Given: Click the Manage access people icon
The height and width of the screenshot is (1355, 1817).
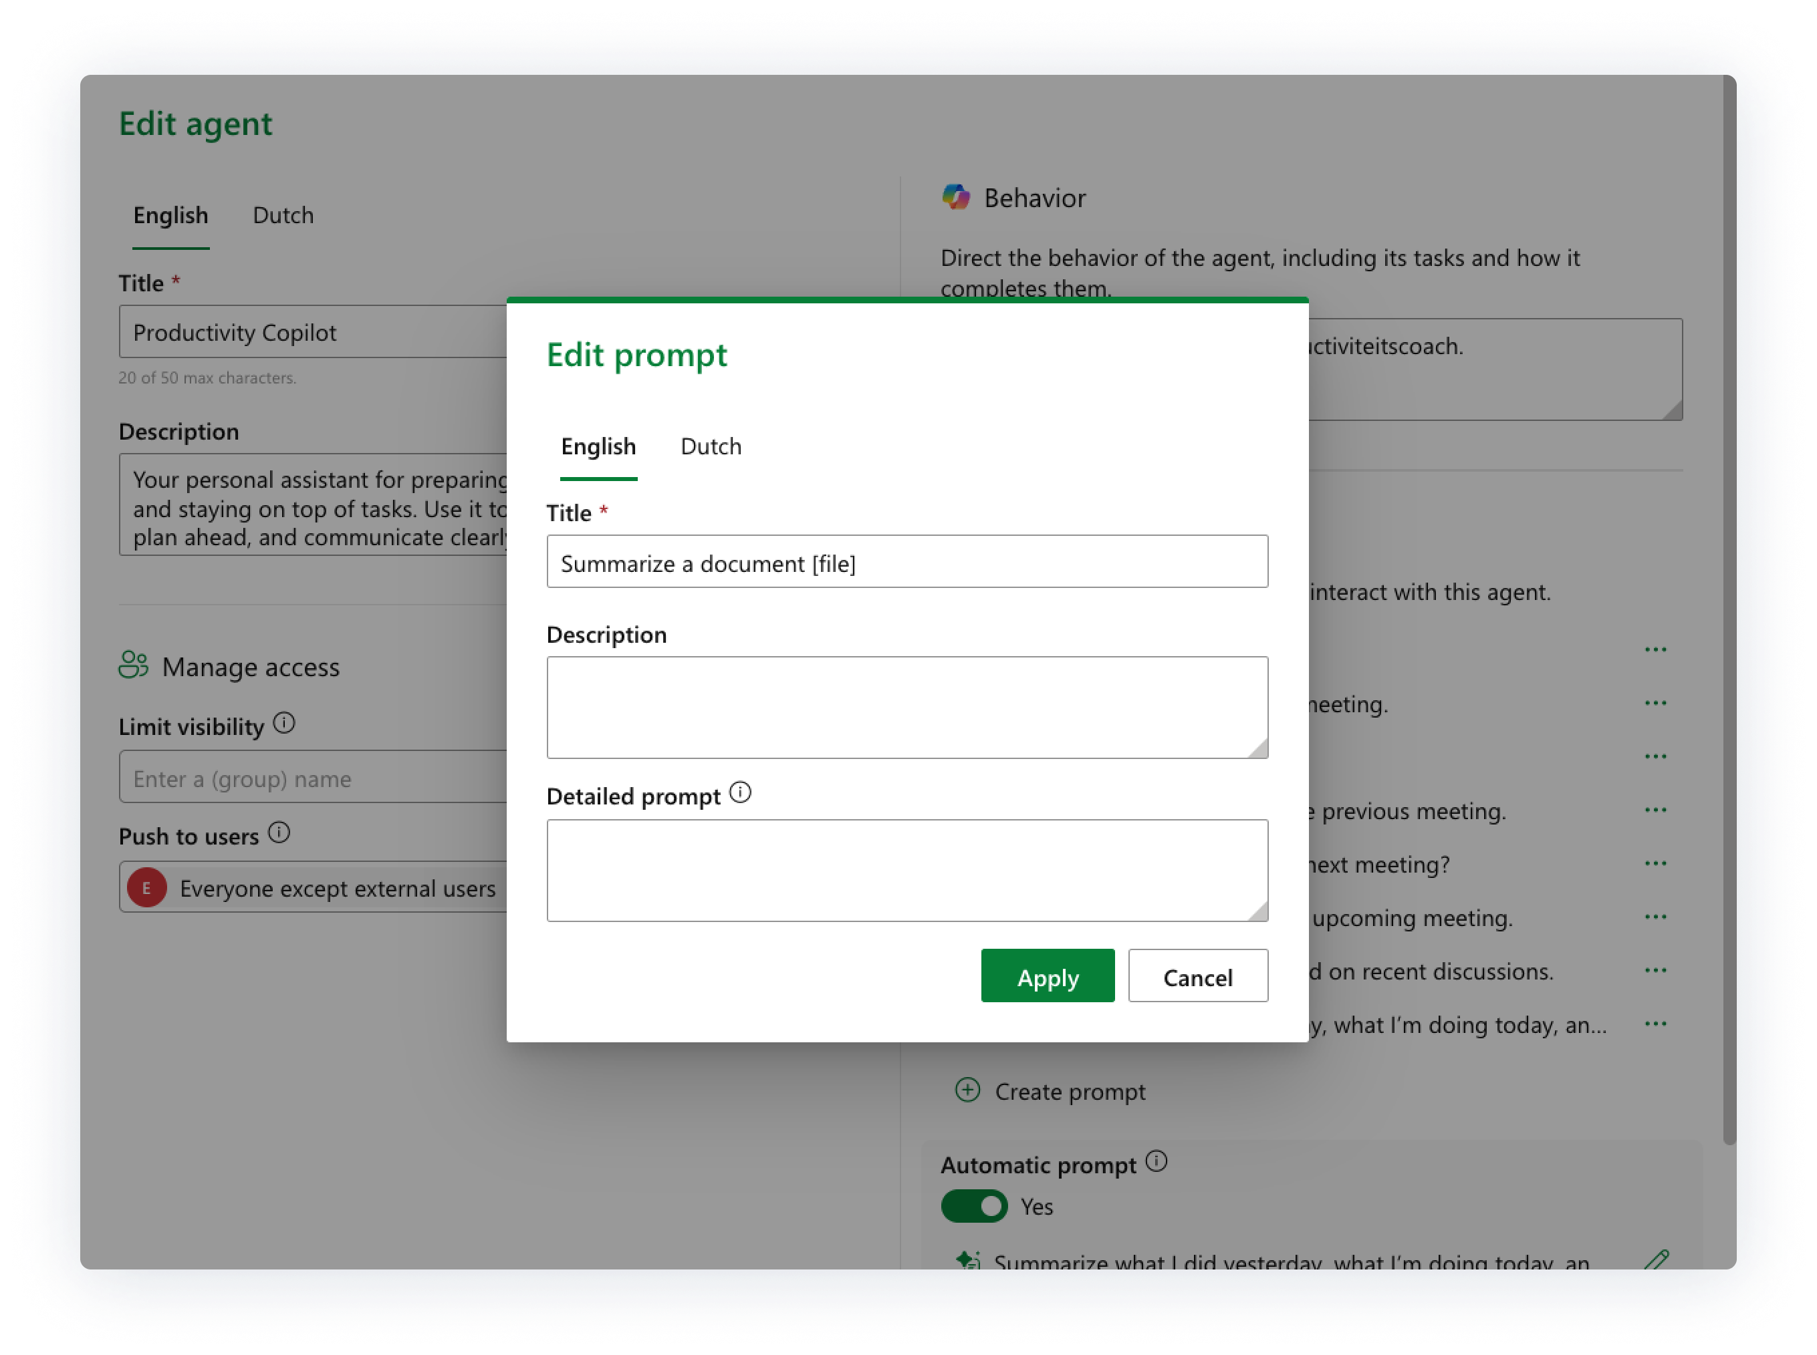Looking at the screenshot, I should point(133,665).
